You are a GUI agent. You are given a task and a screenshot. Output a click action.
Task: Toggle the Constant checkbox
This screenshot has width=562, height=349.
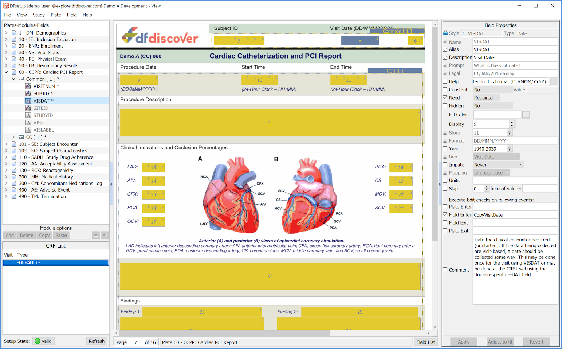[445, 90]
